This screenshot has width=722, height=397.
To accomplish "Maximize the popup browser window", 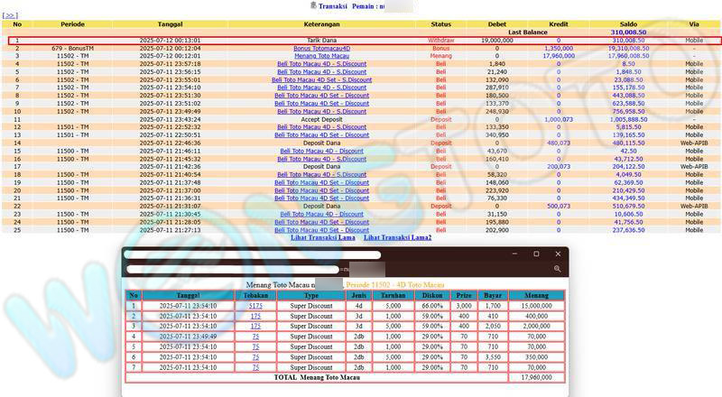I will point(536,254).
